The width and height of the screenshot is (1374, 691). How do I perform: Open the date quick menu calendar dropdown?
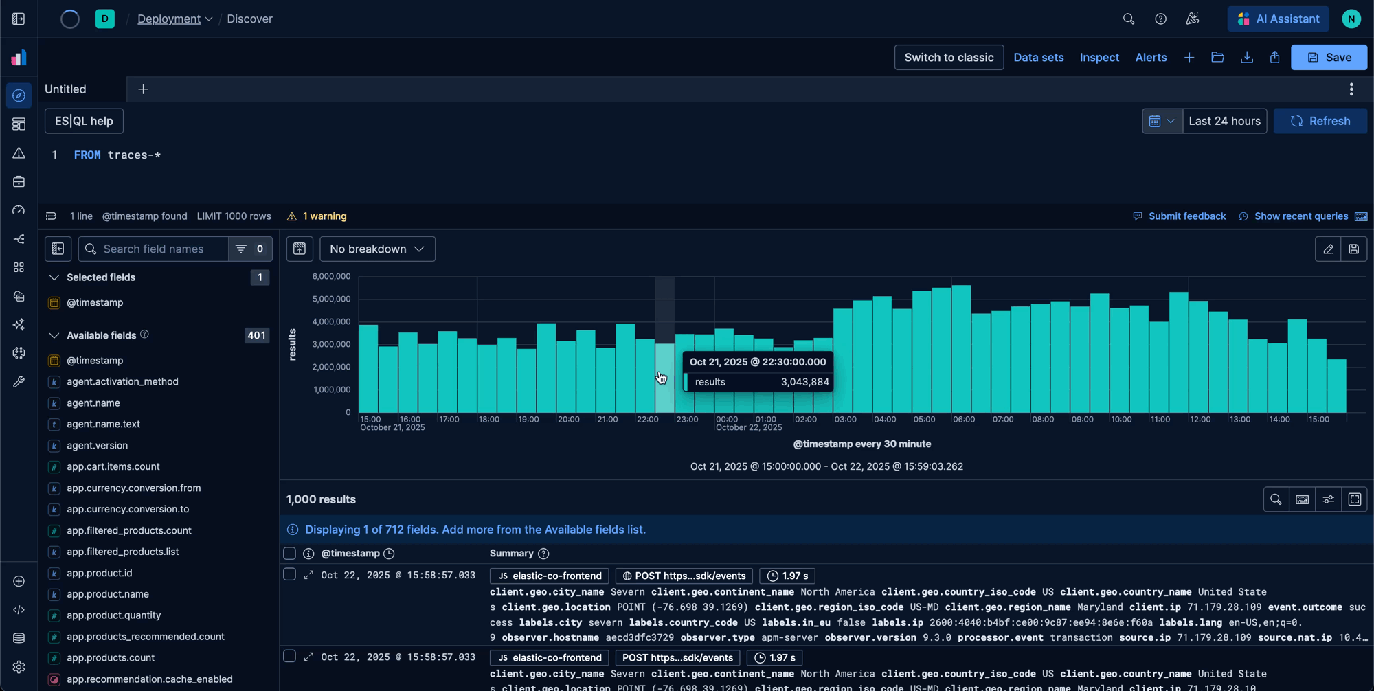1162,122
